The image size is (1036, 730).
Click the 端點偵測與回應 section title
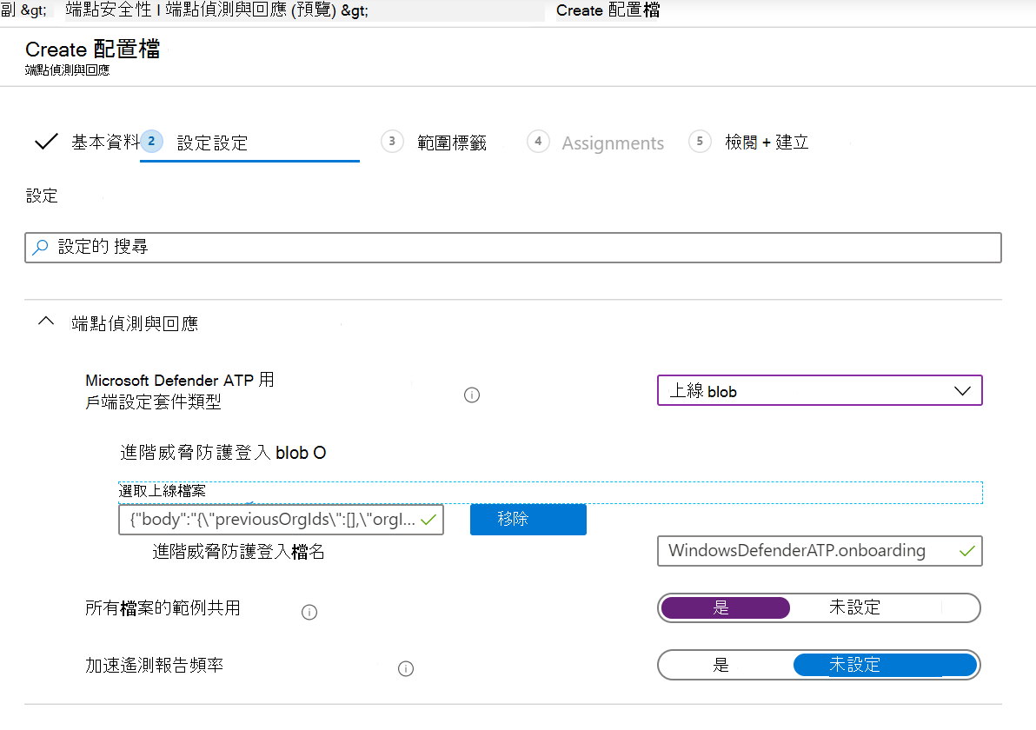click(x=135, y=323)
